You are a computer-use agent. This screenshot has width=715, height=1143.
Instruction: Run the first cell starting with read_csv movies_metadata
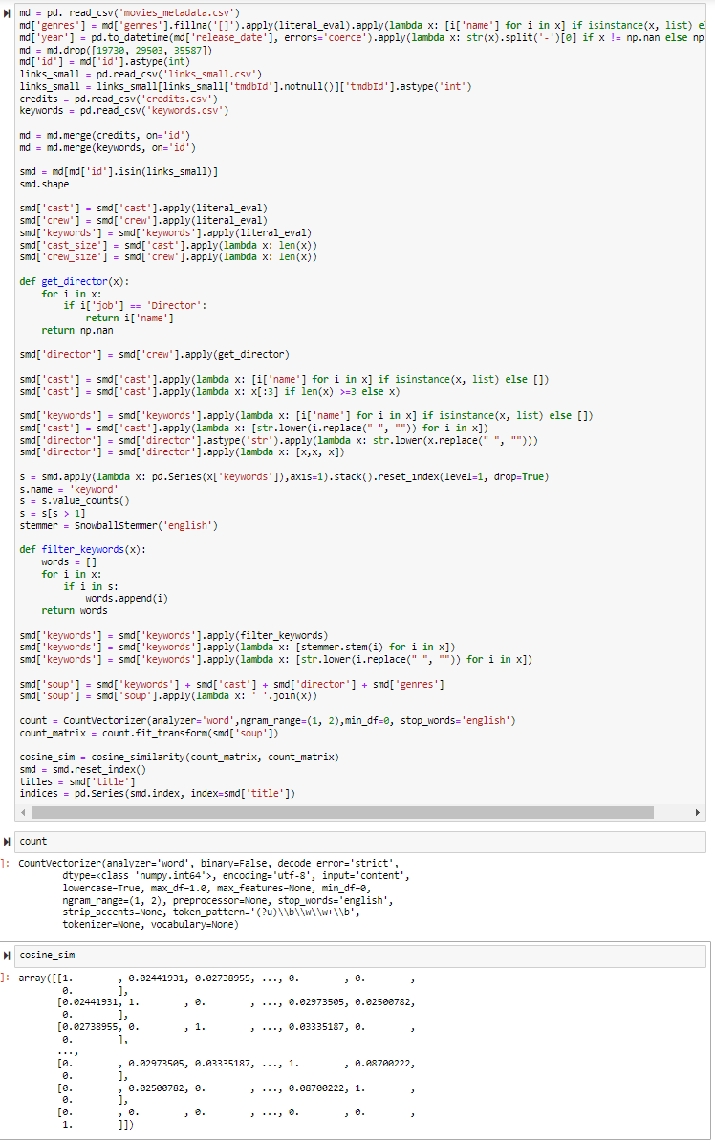7,13
